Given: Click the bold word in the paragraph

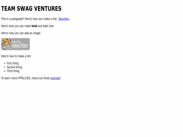Looking at the screenshot, I should click(x=34, y=26).
